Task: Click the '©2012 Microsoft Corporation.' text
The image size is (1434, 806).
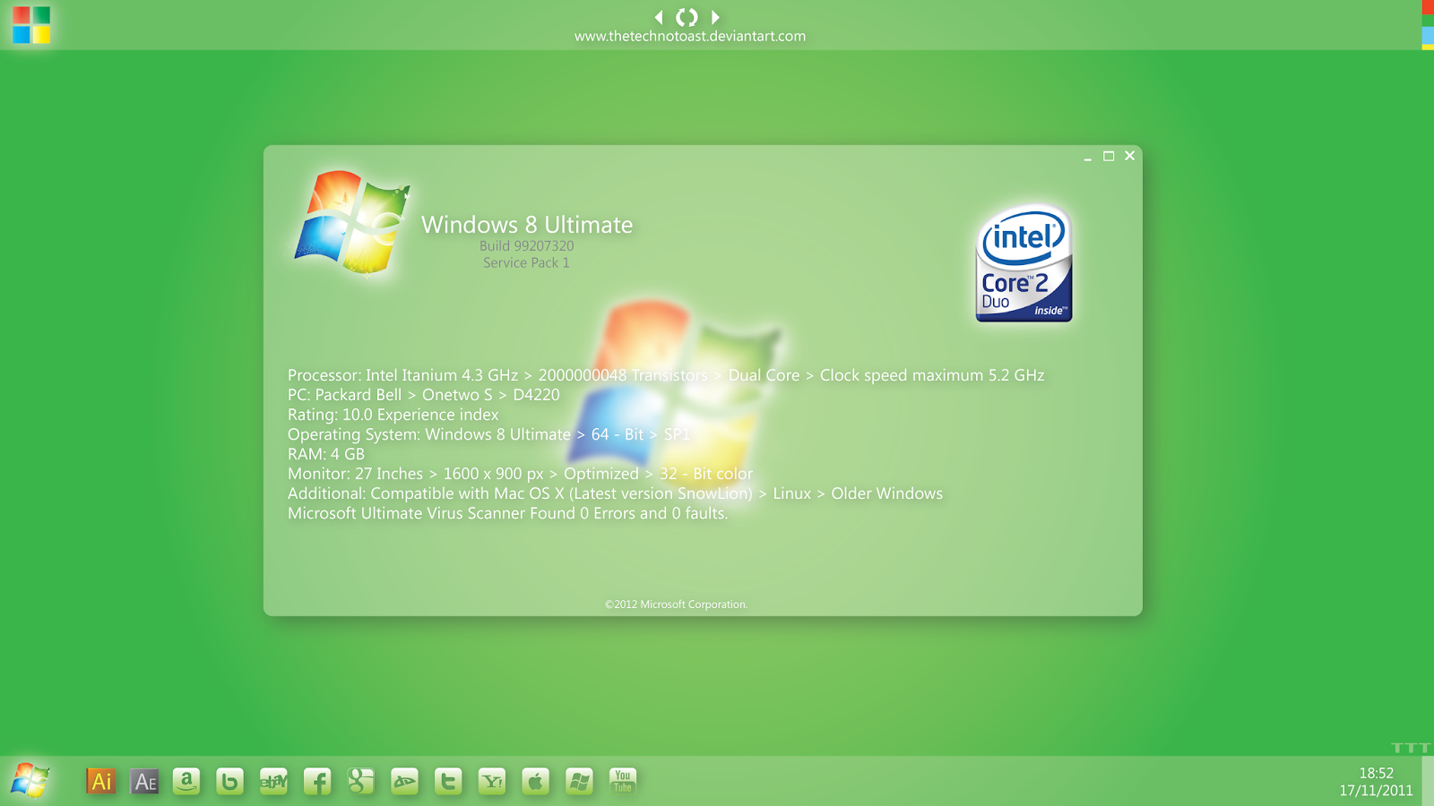Action: [676, 604]
